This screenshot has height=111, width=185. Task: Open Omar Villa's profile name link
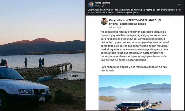point(115,20)
